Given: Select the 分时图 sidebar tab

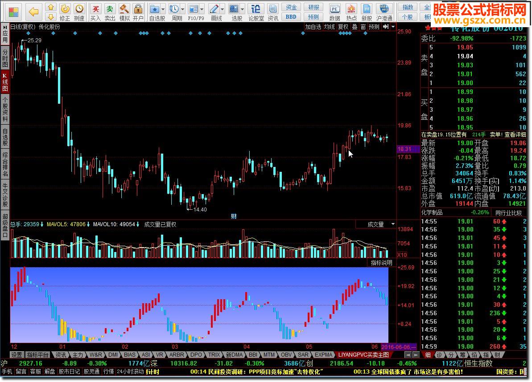Looking at the screenshot, I should (x=5, y=58).
